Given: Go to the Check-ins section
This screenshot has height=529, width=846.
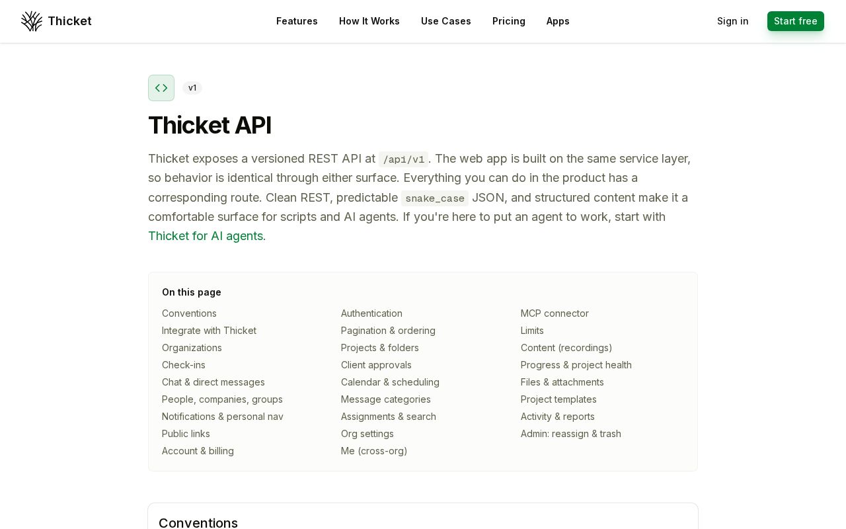Looking at the screenshot, I should (184, 365).
